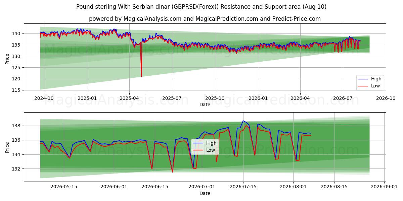Click the lower chart 'Date' axis label
This screenshot has height=201, width=403.
click(205, 193)
